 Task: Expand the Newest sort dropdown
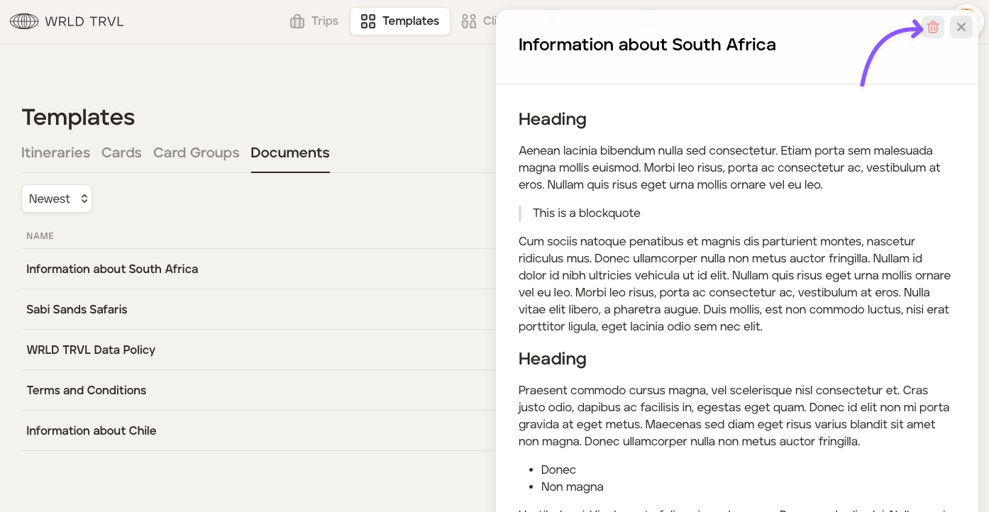(x=57, y=199)
